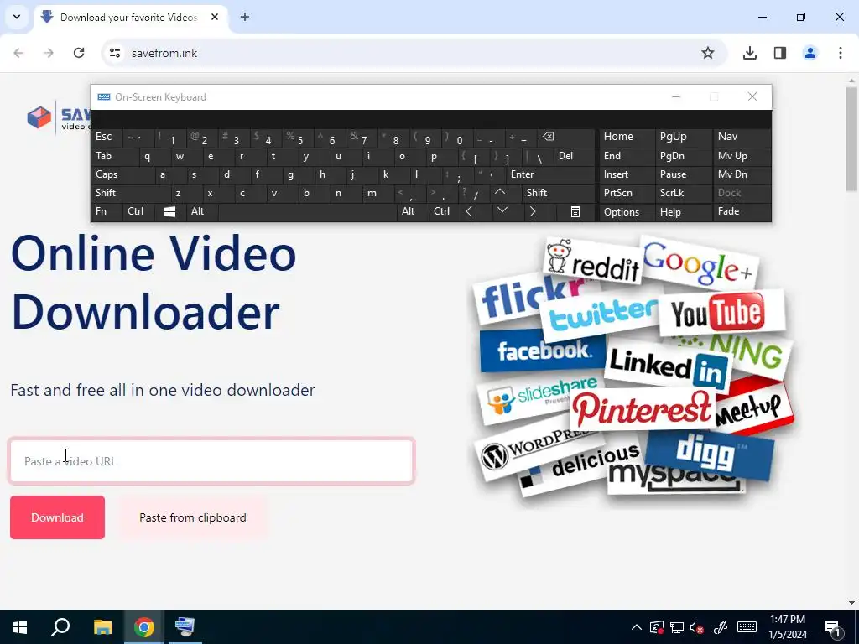Click the page vertical scrollbar thumb
This screenshot has width=859, height=644.
pos(851,138)
